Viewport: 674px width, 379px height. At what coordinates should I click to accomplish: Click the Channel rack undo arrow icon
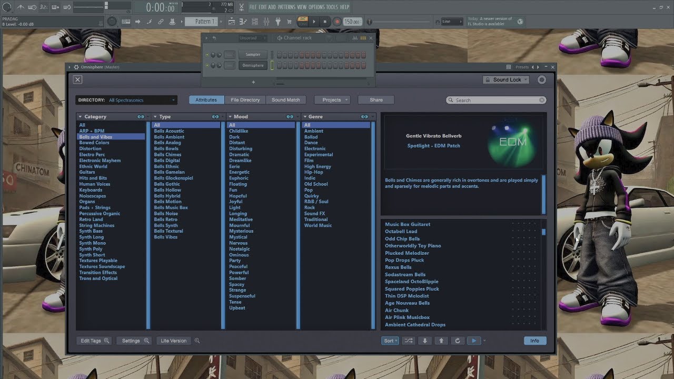214,38
